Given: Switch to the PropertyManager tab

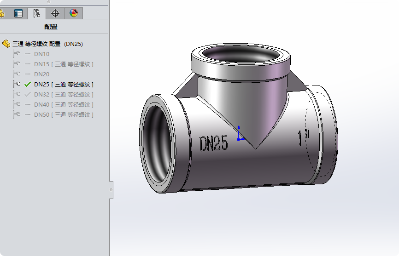Looking at the screenshot, I should [18, 13].
